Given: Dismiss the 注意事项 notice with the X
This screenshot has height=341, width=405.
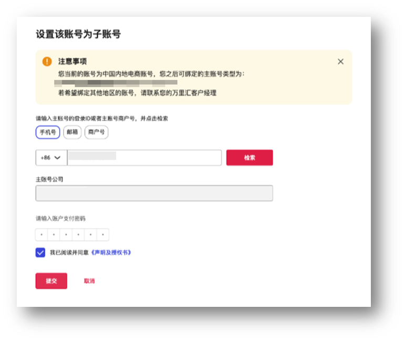Looking at the screenshot, I should pos(340,61).
